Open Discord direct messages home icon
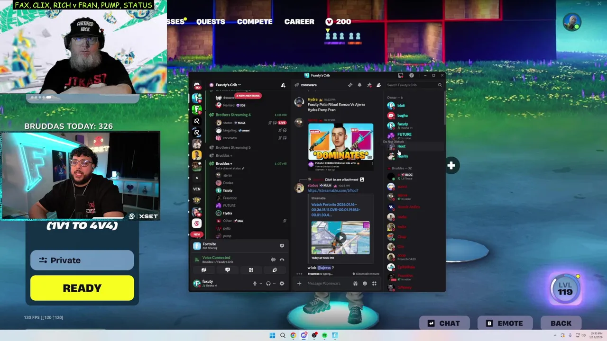Image resolution: width=607 pixels, height=341 pixels. 197,85
